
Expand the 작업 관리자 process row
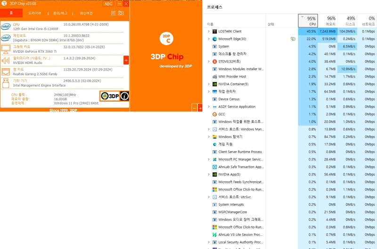click(x=209, y=91)
